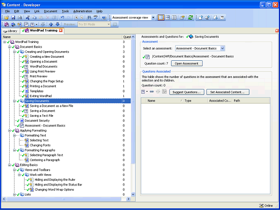Click the Online status bar indicator
The width and height of the screenshot is (280, 210).
click(266, 206)
